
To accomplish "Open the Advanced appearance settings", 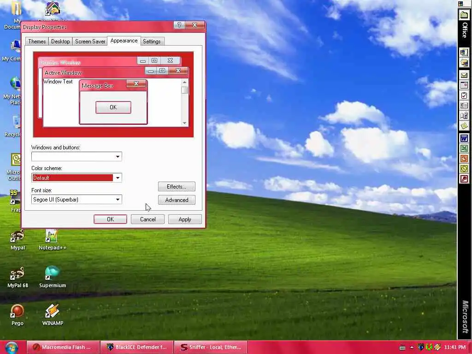I will [177, 200].
